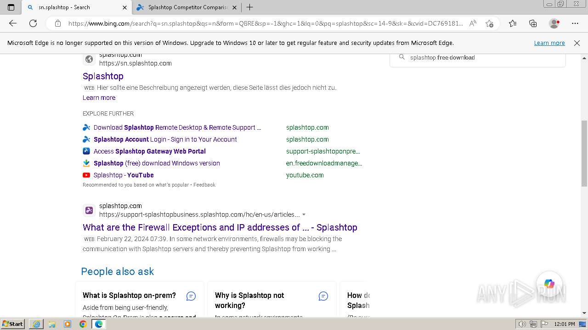The height and width of the screenshot is (330, 588).
Task: Click the chat icon on the Splashtop on-prem card
Action: tap(191, 296)
